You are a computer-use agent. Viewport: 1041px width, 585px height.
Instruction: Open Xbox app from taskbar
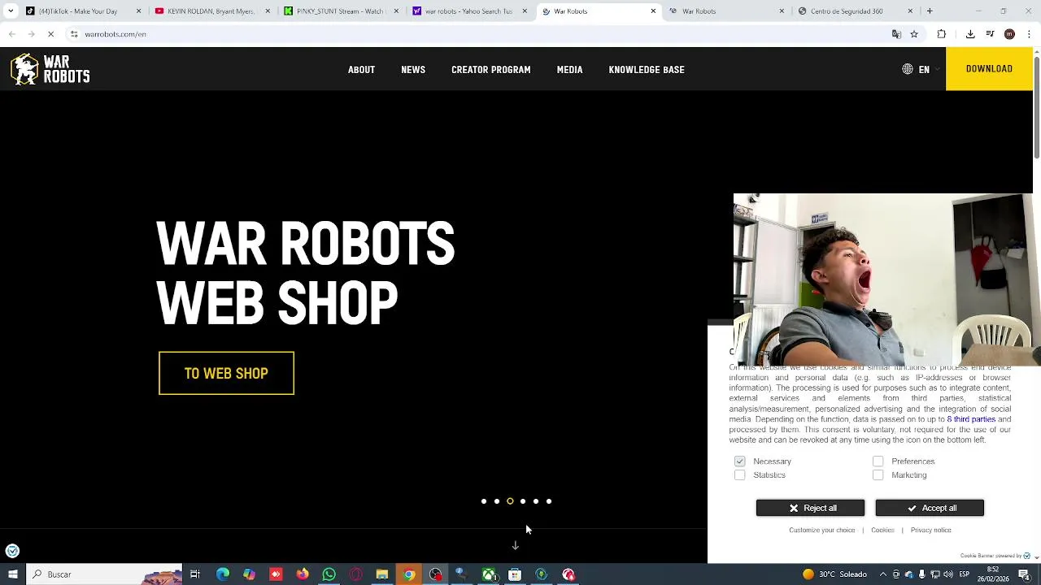point(488,574)
